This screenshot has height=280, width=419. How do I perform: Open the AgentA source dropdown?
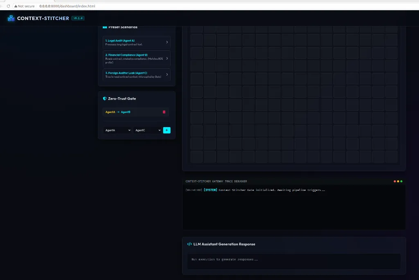click(x=117, y=130)
